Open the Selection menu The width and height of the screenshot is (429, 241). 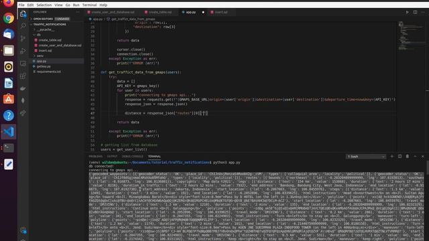[44, 5]
